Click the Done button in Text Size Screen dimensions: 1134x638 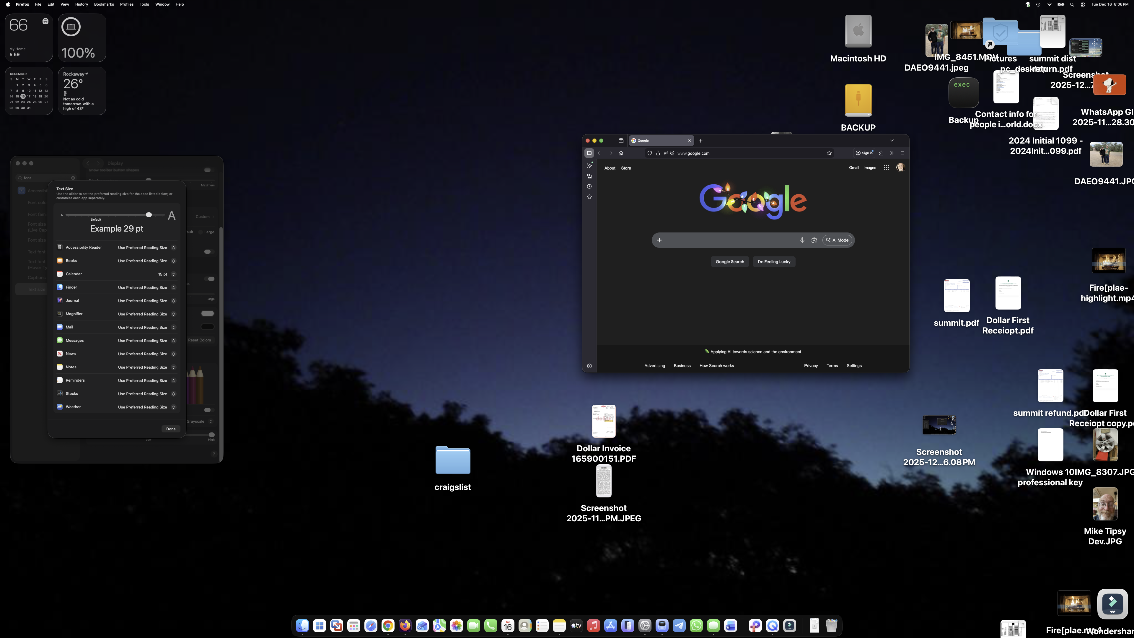pos(171,429)
